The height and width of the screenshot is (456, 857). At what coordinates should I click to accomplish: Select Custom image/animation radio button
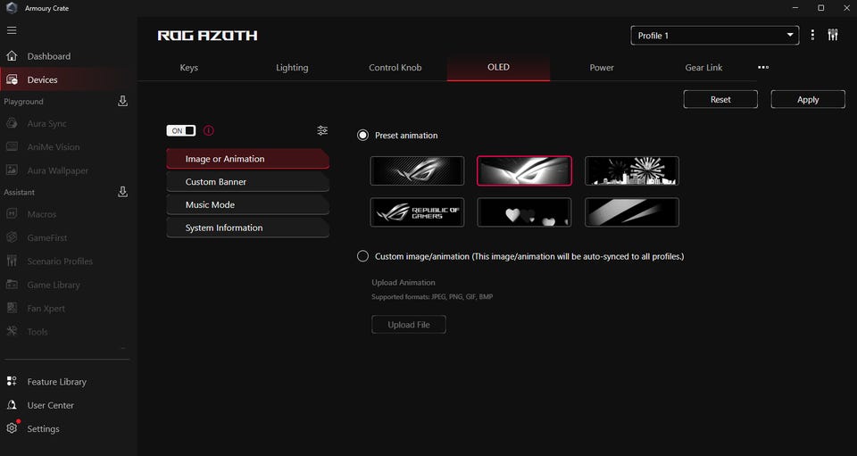(x=363, y=256)
